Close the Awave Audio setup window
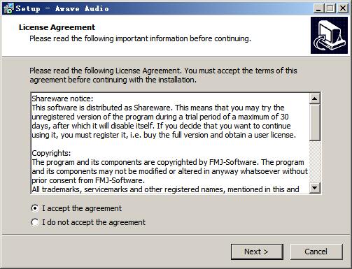352x269 pixels. click(x=342, y=8)
